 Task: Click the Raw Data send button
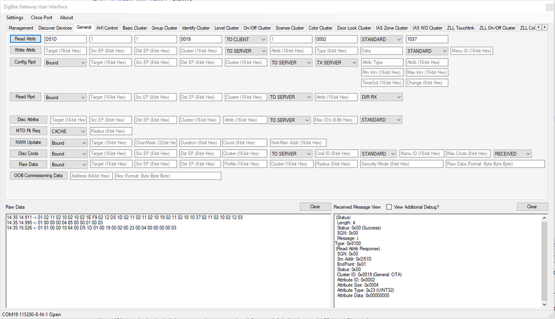point(28,165)
